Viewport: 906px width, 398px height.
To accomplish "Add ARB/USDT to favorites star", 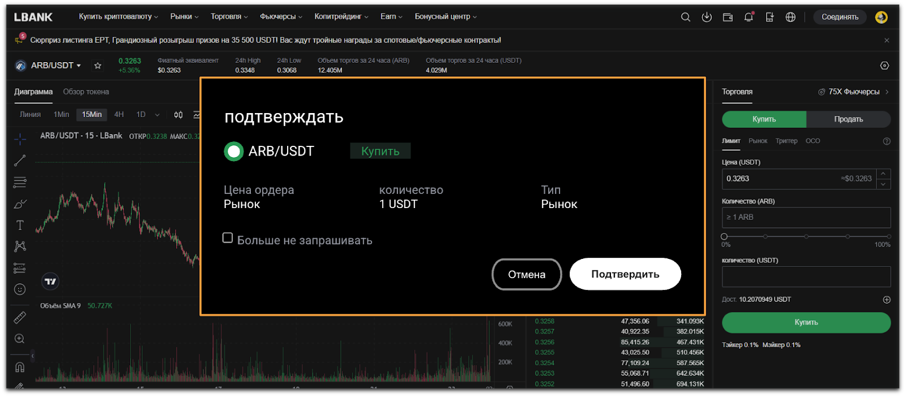I will 97,66.
